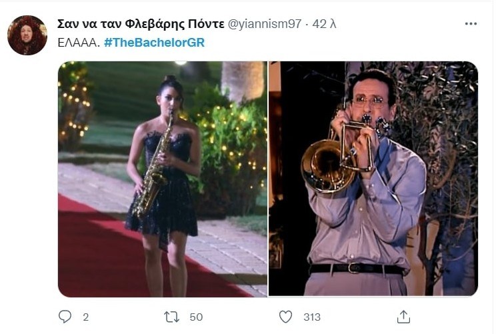The width and height of the screenshot is (496, 334).
Task: Open the author's profile picture
Action: click(27, 35)
